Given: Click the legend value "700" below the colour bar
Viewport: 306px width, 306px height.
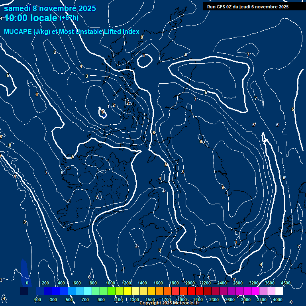Looking at the screenshot, I should (x=85, y=300).
